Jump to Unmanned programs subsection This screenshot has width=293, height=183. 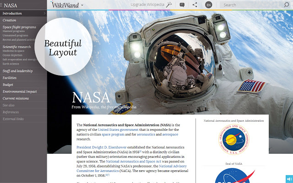pyautogui.click(x=15, y=35)
